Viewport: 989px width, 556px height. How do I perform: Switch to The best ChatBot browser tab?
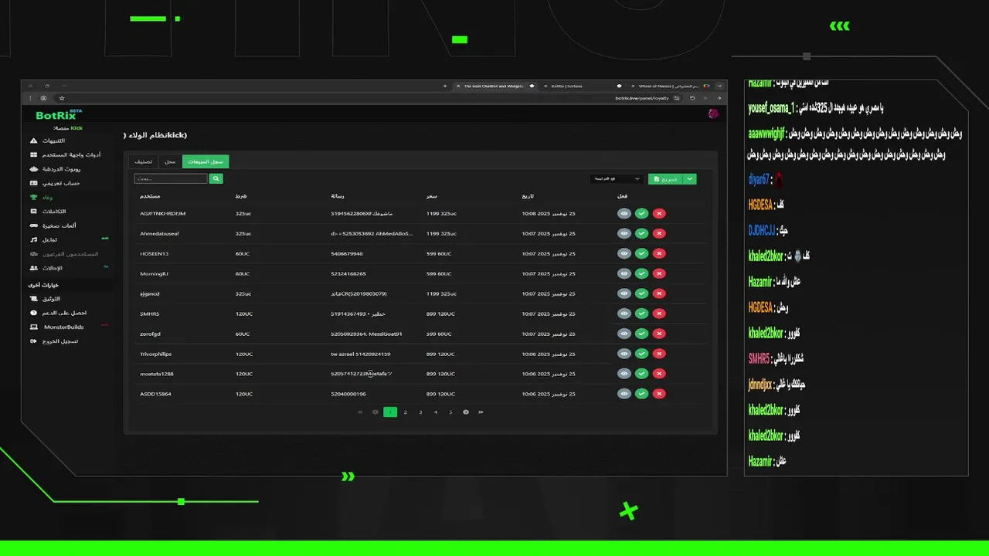pos(494,86)
